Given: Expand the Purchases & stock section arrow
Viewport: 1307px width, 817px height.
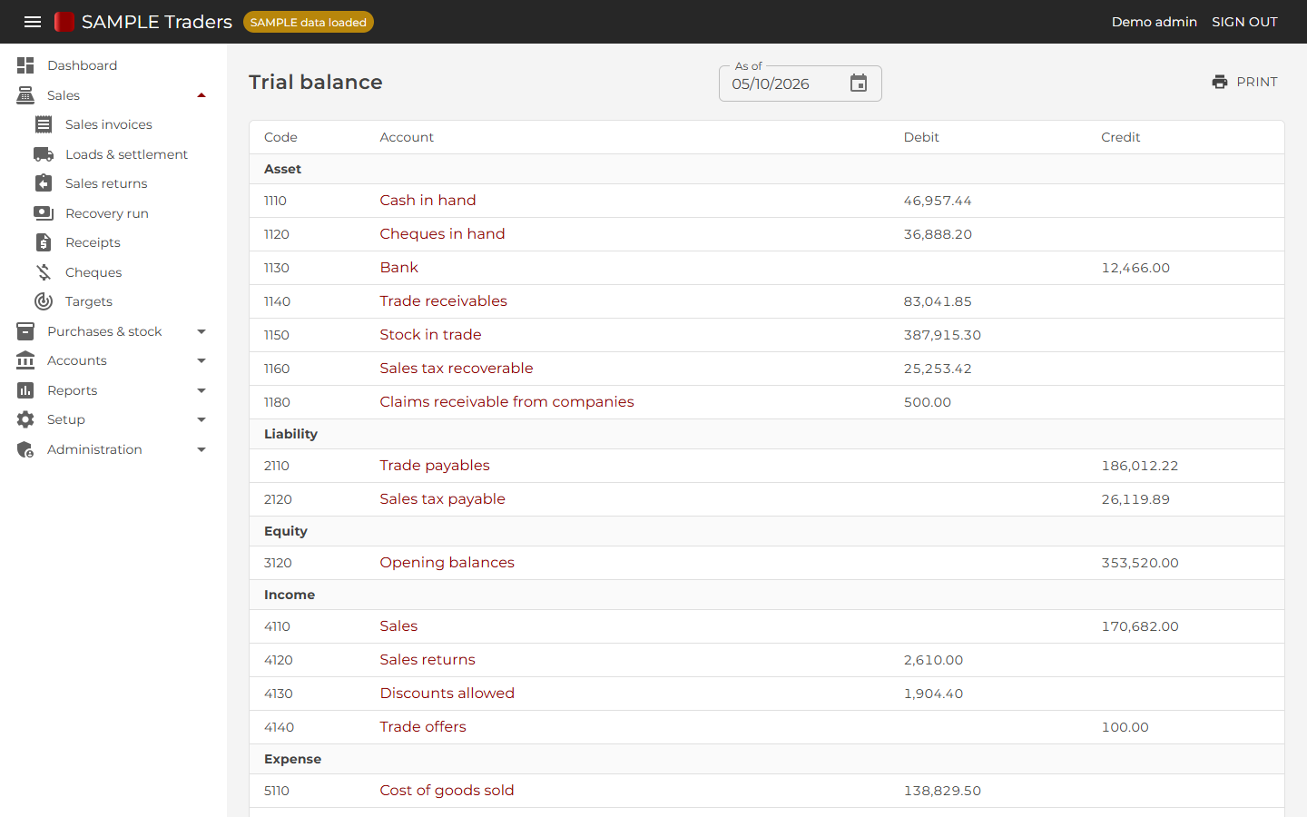Looking at the screenshot, I should pos(201,331).
